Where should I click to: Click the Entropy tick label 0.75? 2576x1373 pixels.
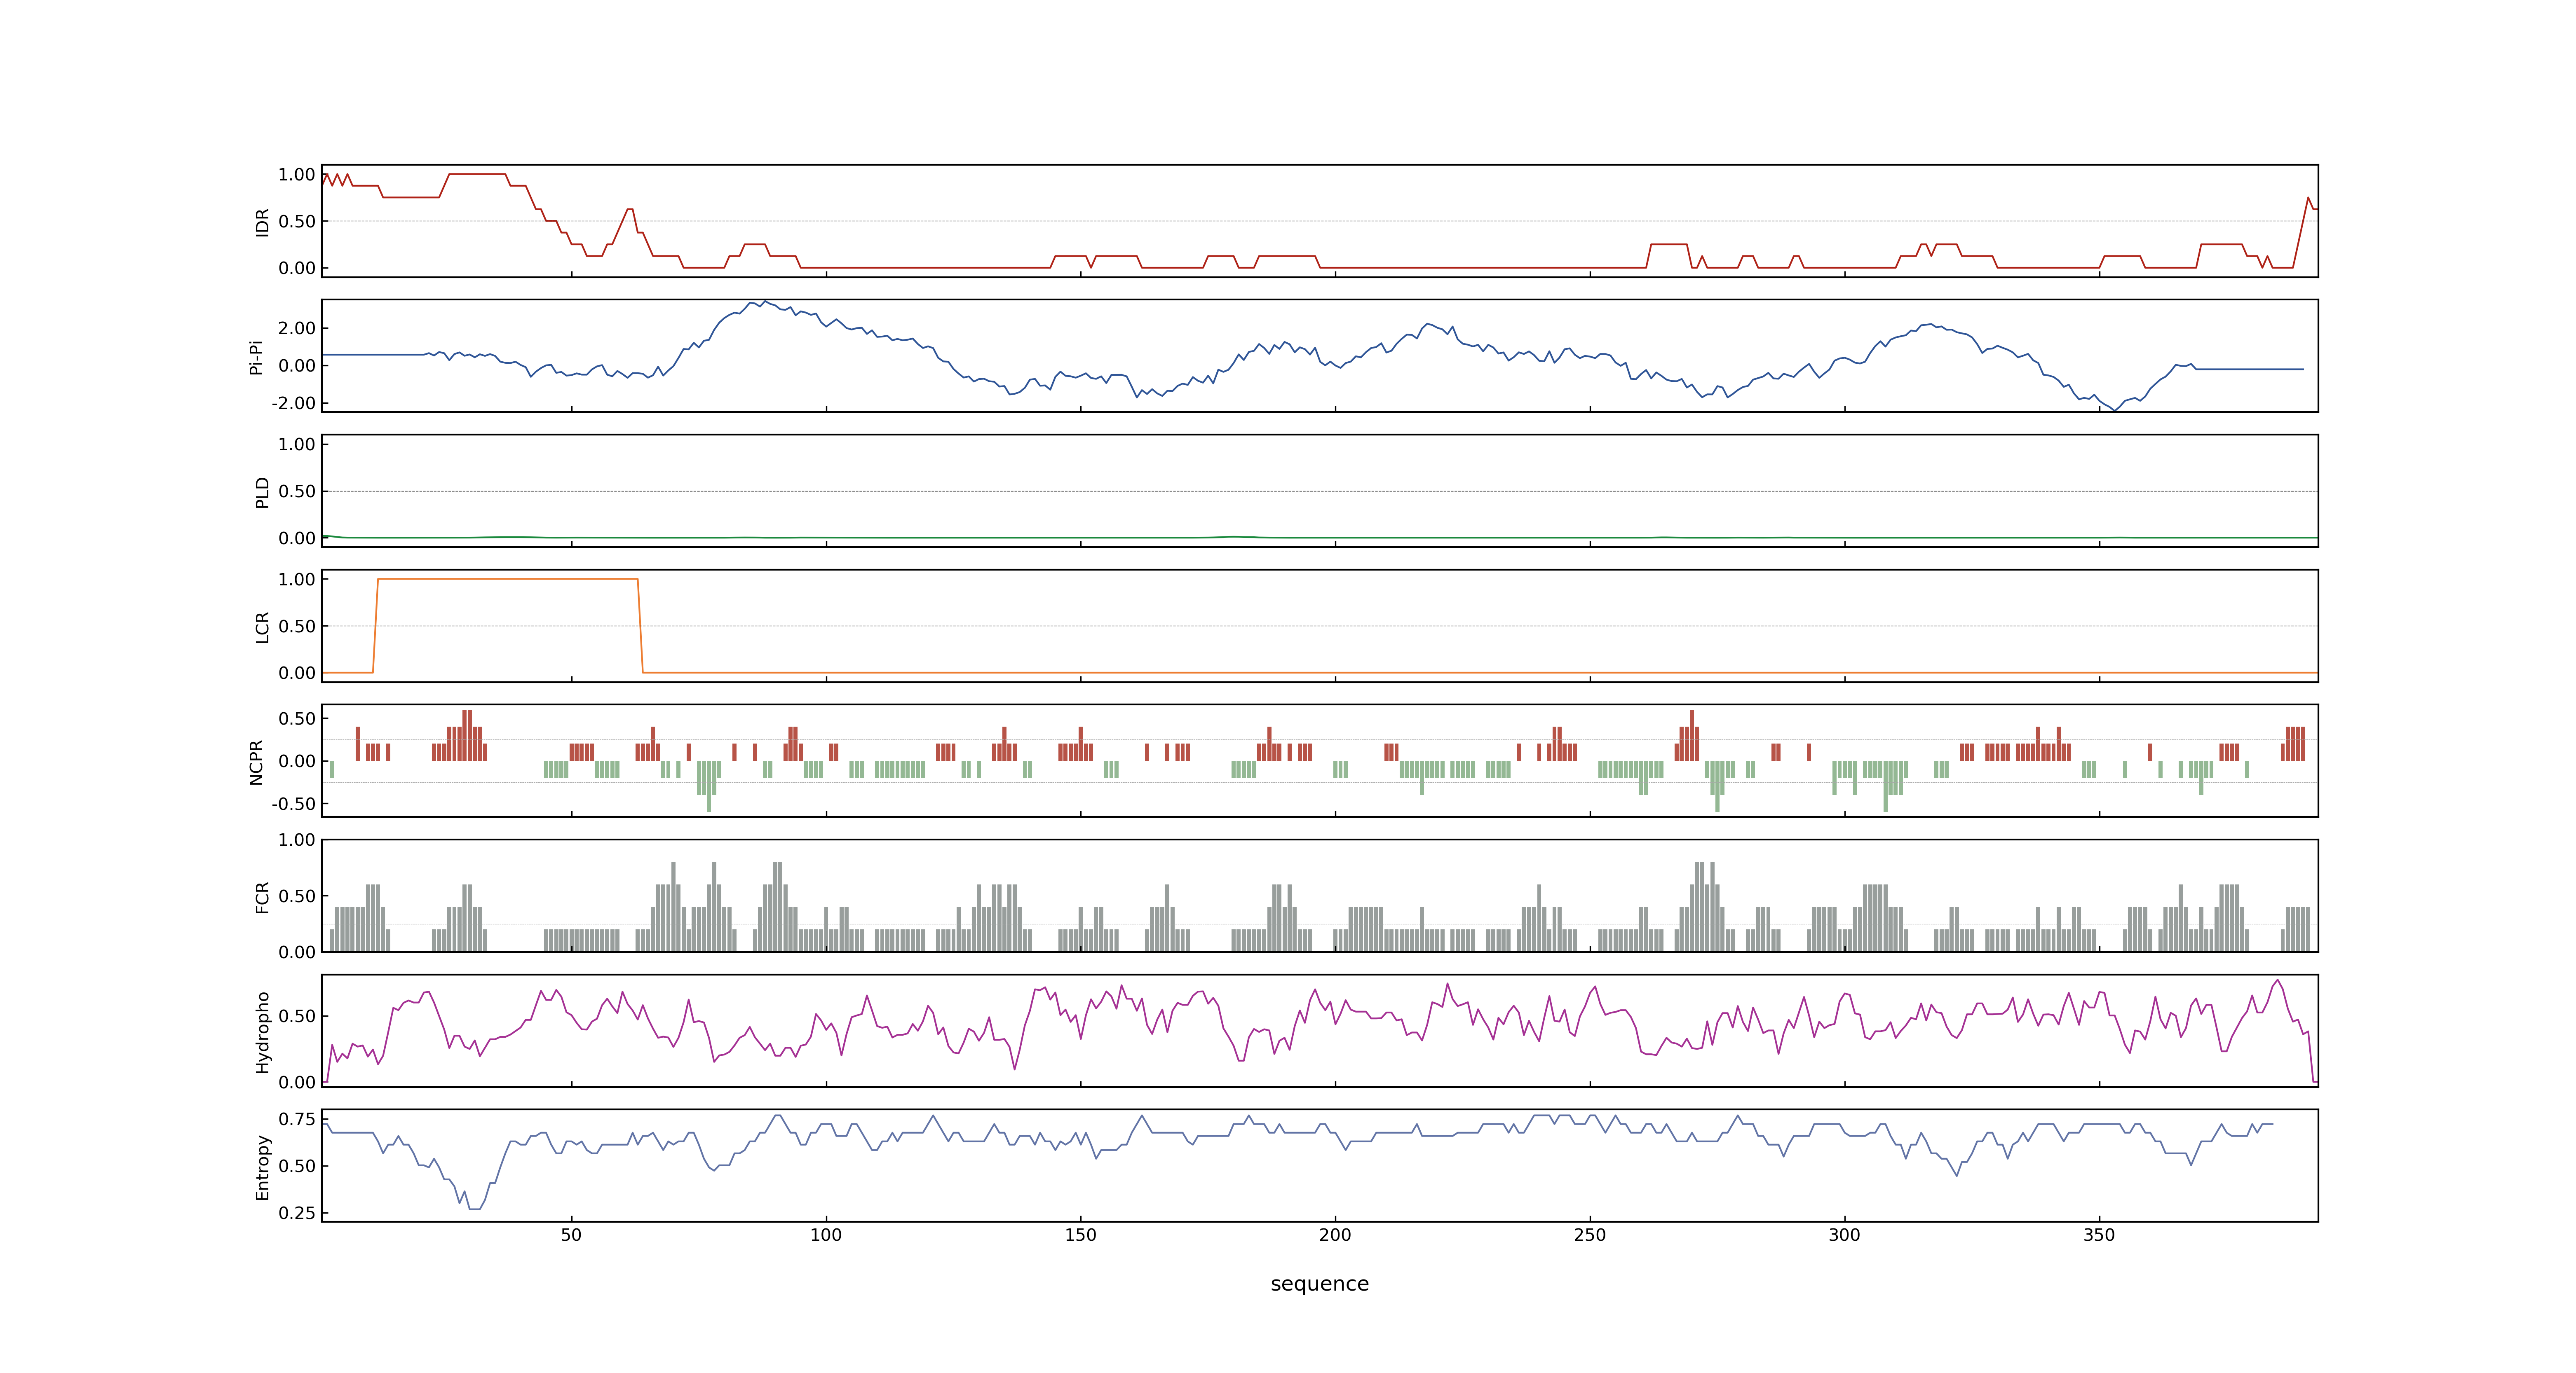click(297, 1119)
